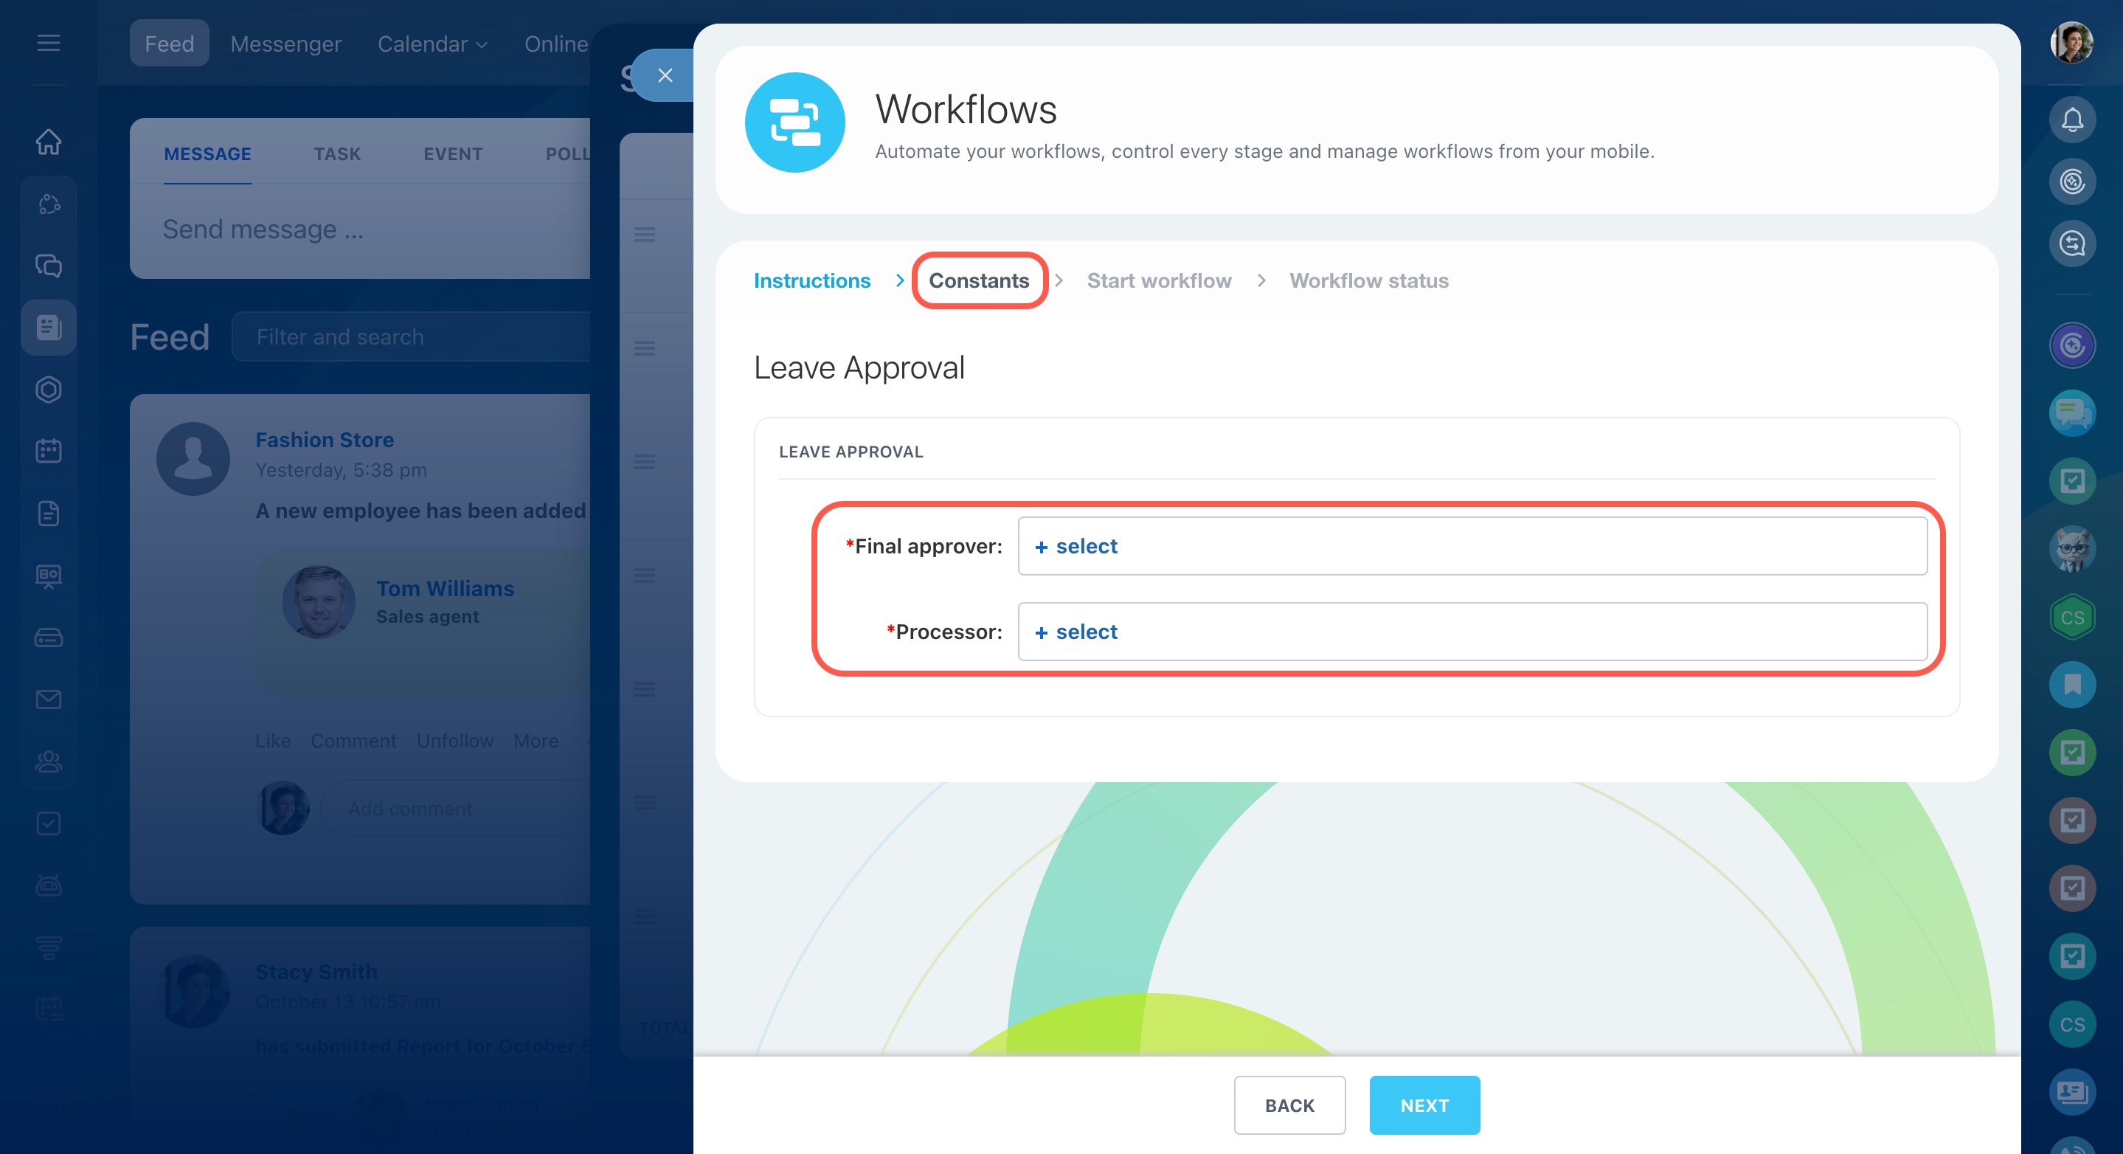Click the user profile avatar at top right
This screenshot has width=2123, height=1154.
[x=2071, y=43]
